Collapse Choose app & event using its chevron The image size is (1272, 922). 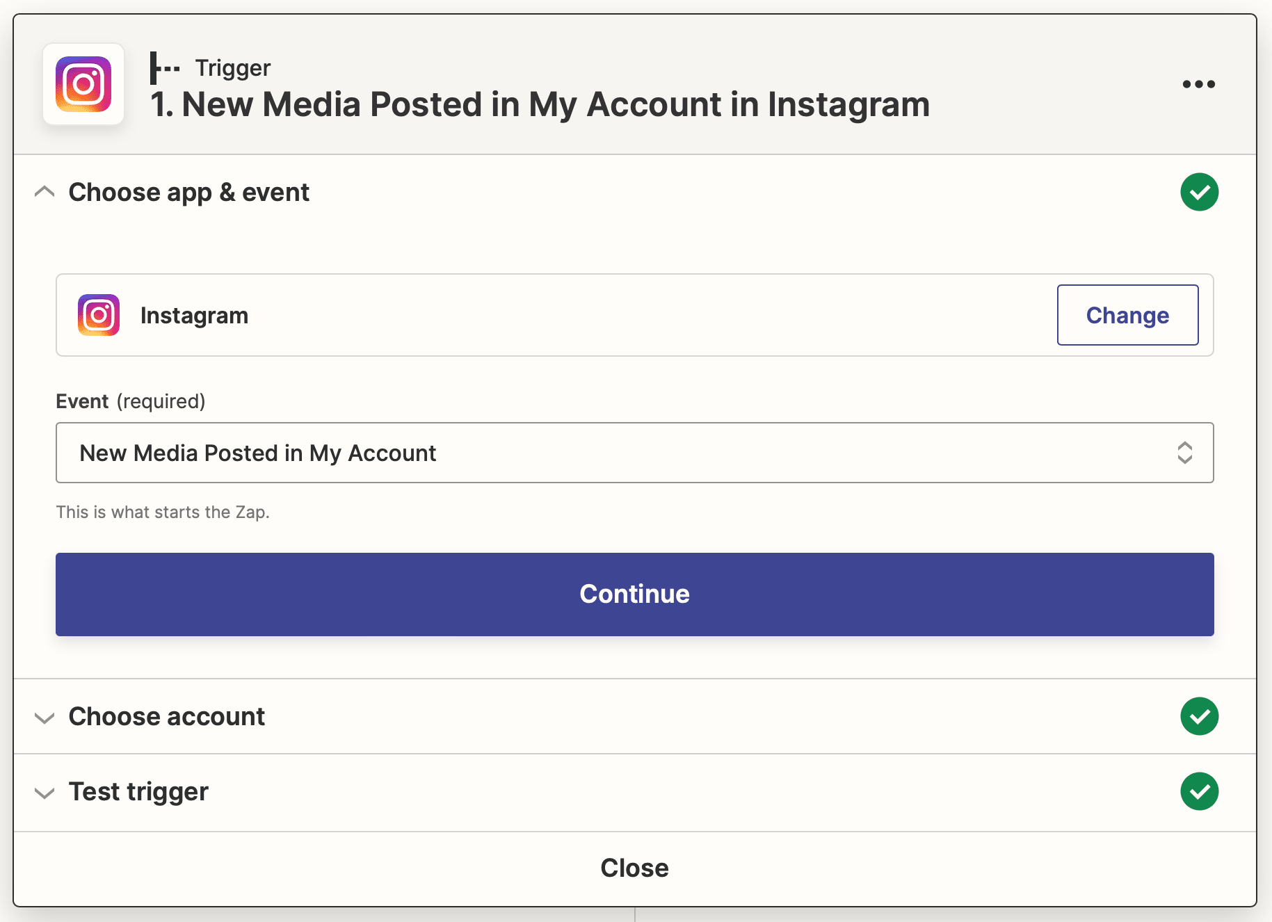click(x=45, y=192)
